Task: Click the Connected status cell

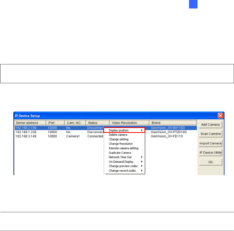Action: tap(95, 136)
